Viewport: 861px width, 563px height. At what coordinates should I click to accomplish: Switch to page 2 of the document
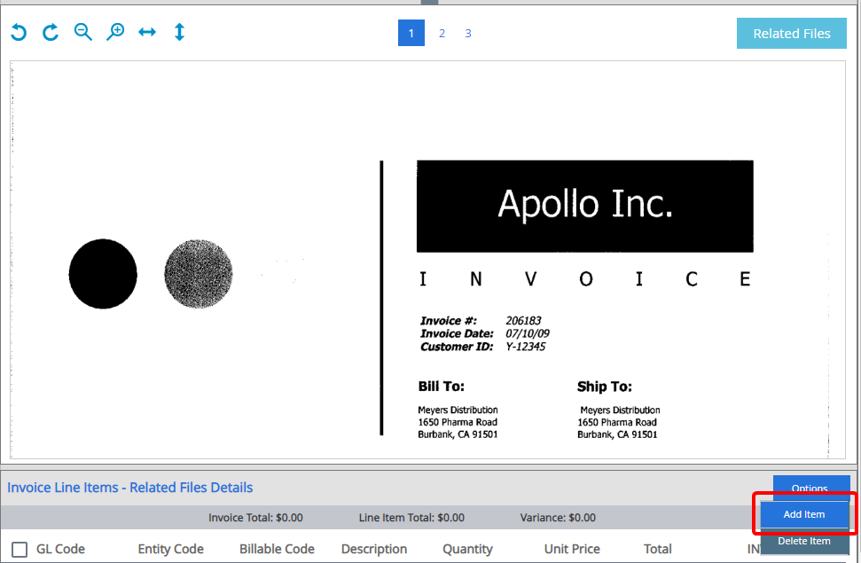point(442,34)
